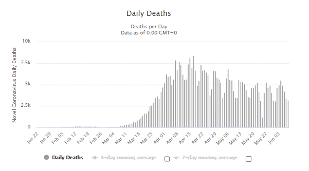Click the Apr 08 x-axis label

[172, 138]
